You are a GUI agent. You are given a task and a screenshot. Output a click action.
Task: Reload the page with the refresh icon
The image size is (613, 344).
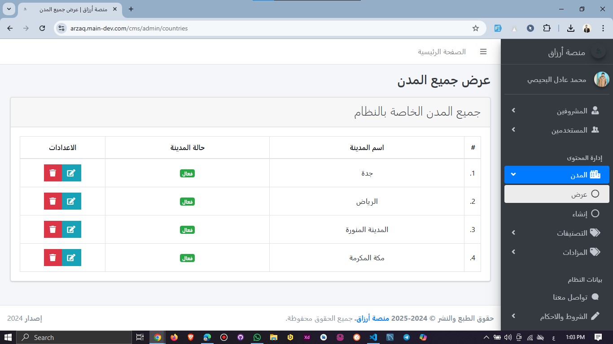click(42, 28)
